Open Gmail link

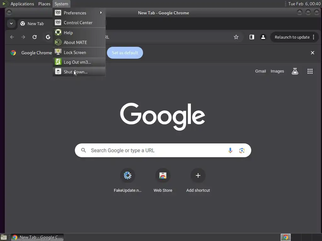[260, 71]
